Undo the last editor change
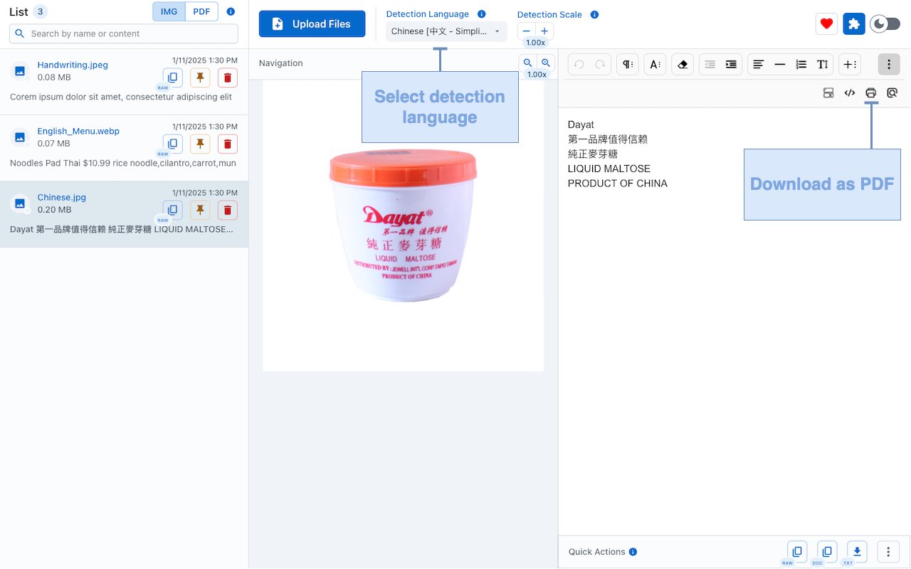 pyautogui.click(x=579, y=64)
